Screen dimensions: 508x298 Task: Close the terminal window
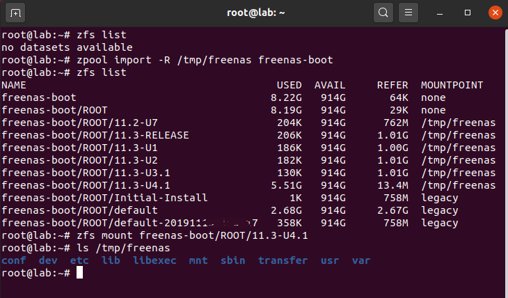493,13
